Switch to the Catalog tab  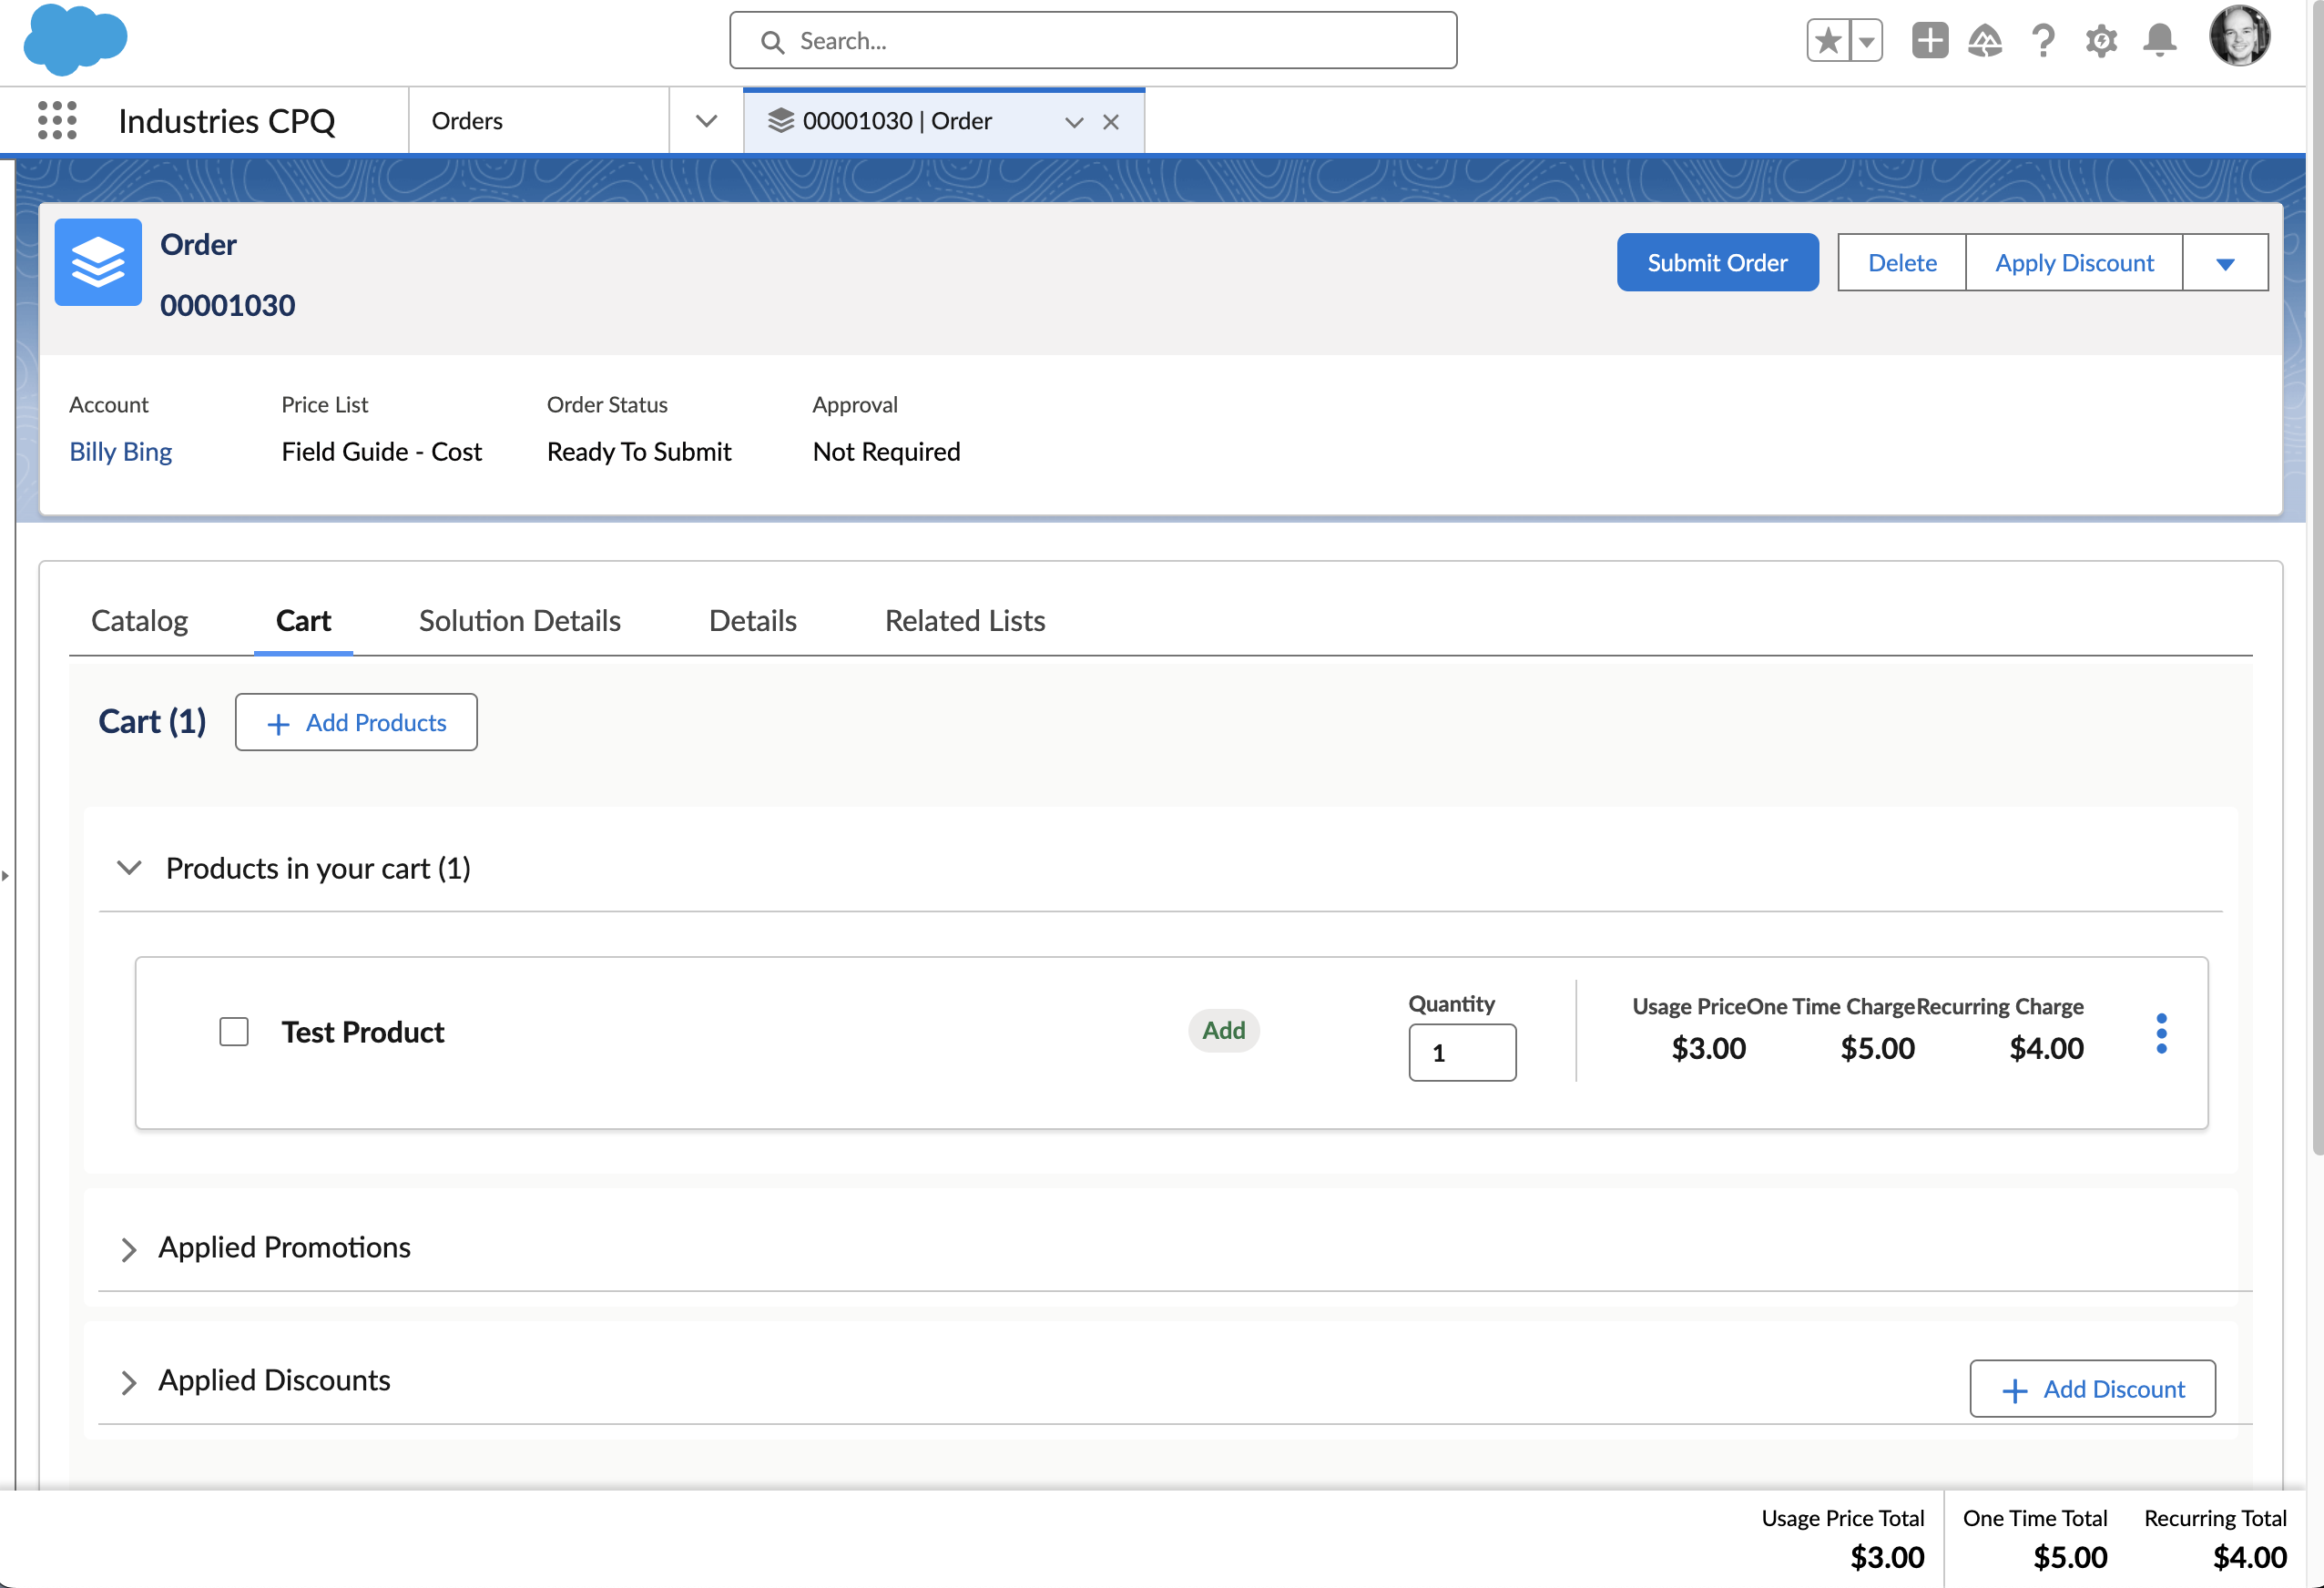click(139, 620)
